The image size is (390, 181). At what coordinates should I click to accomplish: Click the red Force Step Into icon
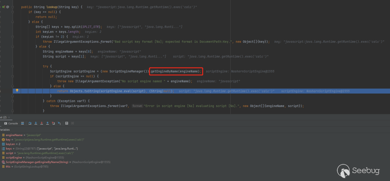[x=42, y=123]
